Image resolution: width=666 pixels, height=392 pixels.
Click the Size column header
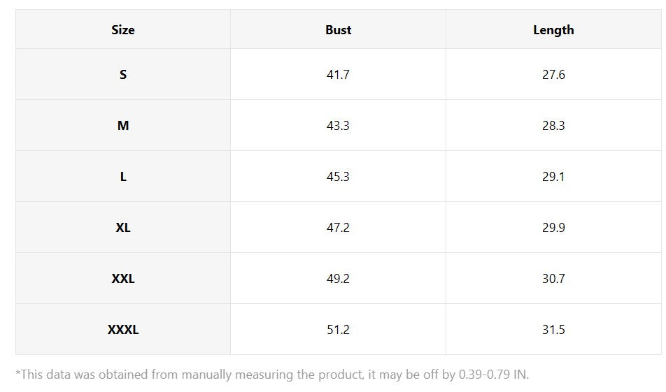coord(123,29)
